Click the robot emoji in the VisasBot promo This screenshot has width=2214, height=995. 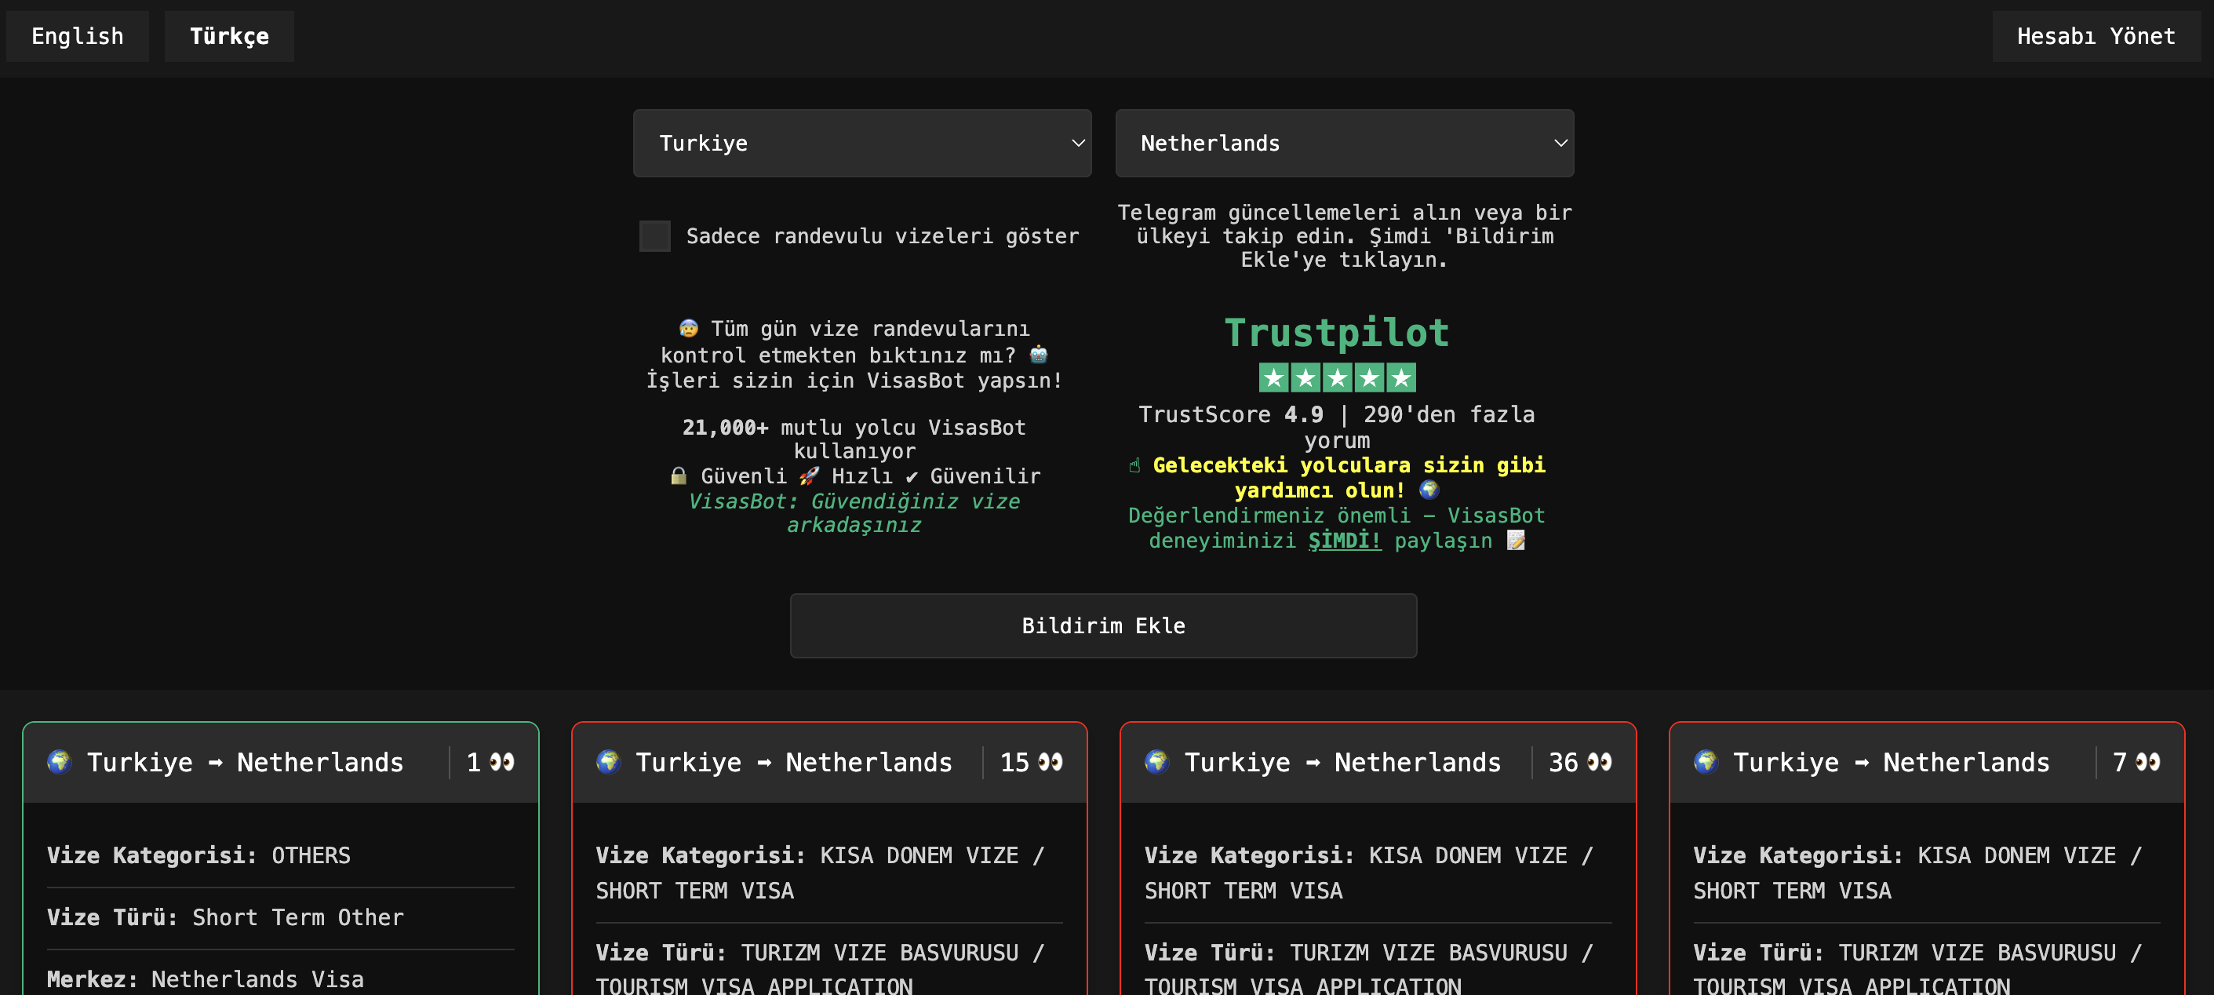(x=1038, y=355)
